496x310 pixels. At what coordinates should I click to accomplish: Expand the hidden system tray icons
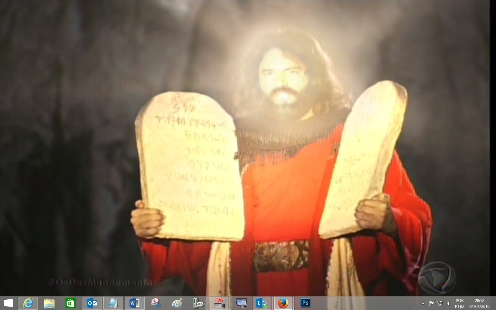(x=423, y=303)
